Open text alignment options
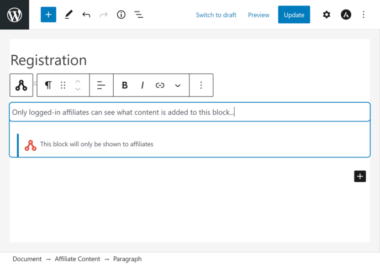The height and width of the screenshot is (264, 380). point(101,85)
